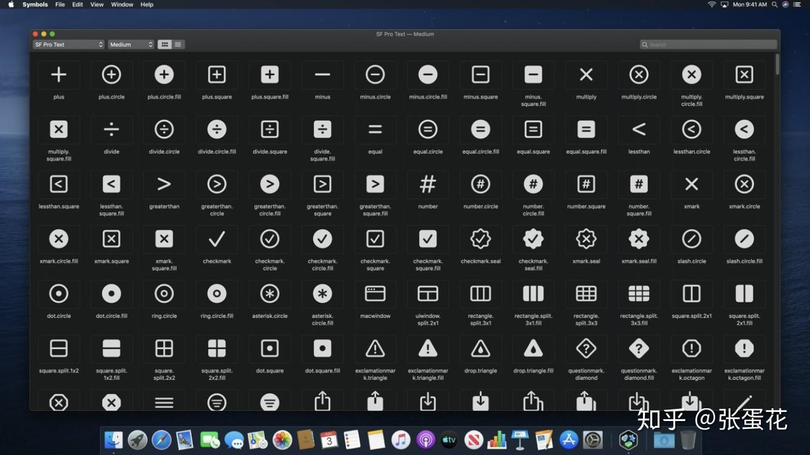This screenshot has width=810, height=455.
Task: Click the minus.circle.fill symbol
Action: click(x=428, y=75)
